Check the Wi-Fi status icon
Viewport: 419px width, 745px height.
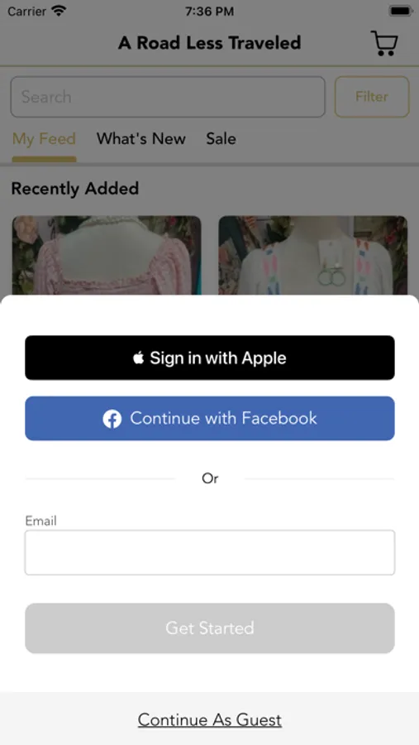click(x=60, y=11)
